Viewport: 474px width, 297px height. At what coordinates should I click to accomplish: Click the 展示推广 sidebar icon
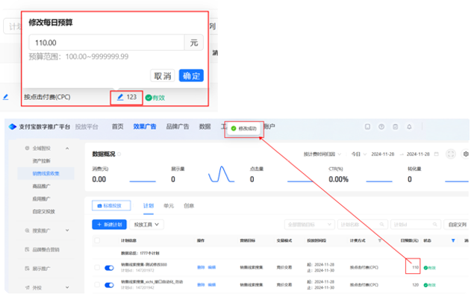27,269
